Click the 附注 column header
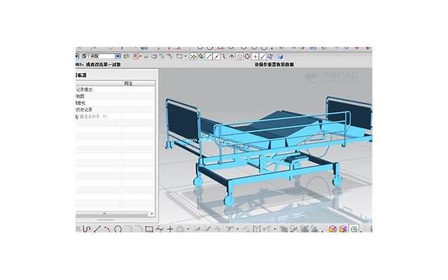Screen dimensions: 448x280 [129, 83]
